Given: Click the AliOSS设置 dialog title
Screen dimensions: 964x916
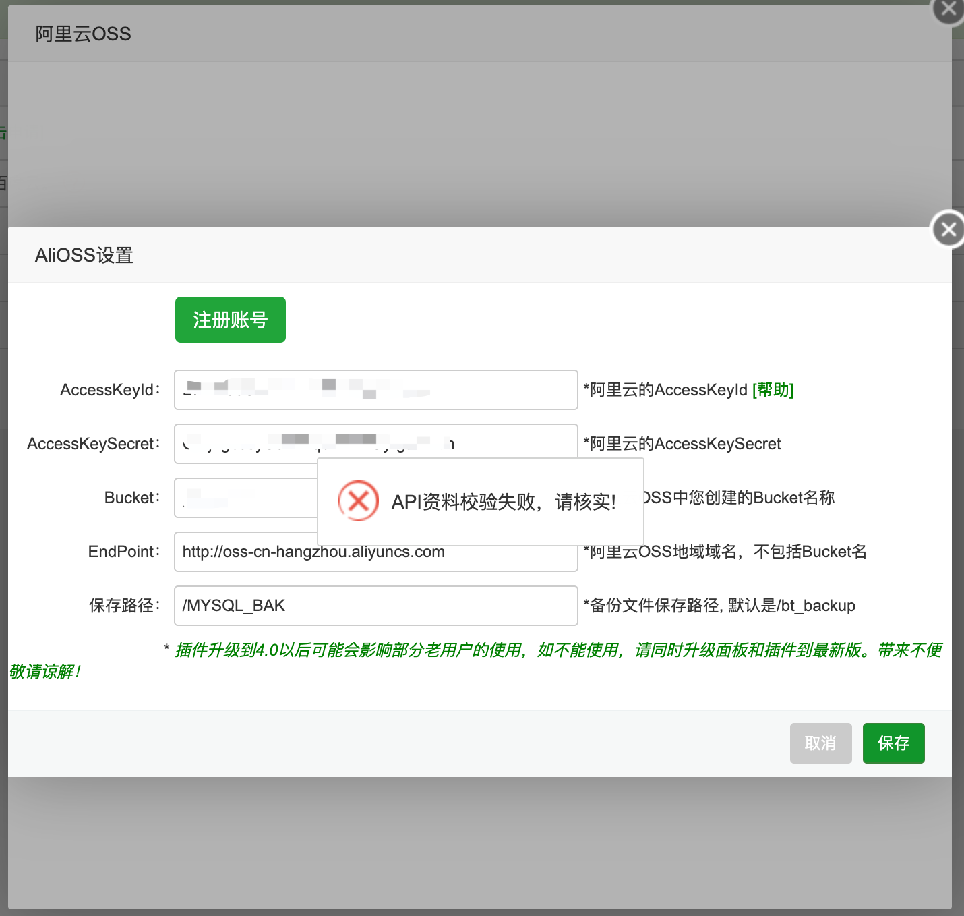Looking at the screenshot, I should (84, 256).
